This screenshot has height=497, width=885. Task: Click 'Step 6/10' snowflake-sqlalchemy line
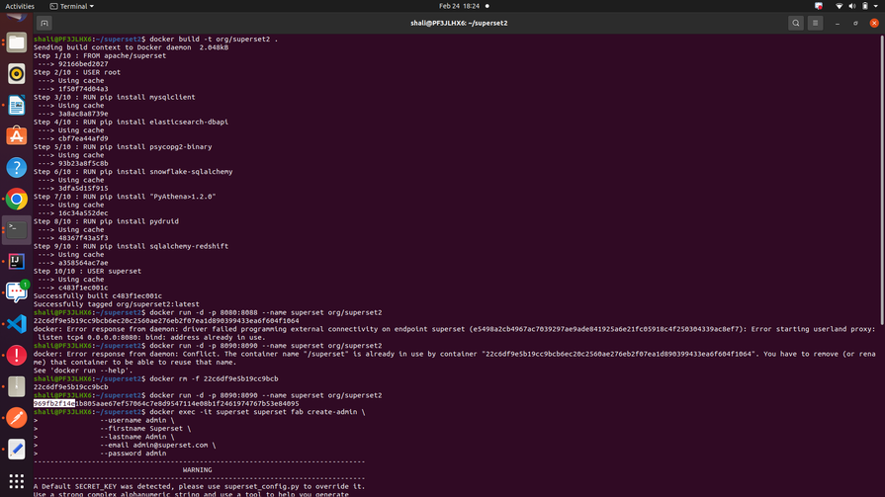[x=133, y=172]
